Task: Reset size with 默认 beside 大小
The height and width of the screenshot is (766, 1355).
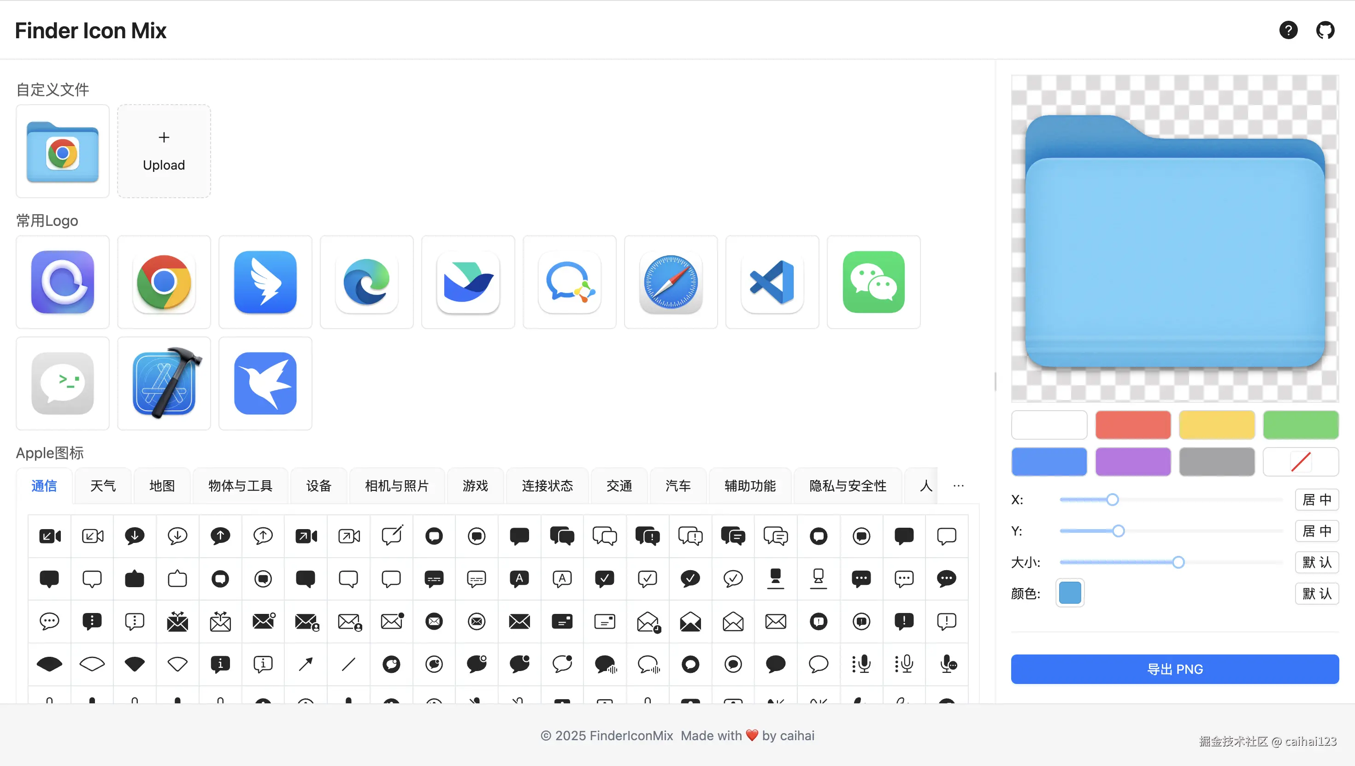Action: (1317, 562)
